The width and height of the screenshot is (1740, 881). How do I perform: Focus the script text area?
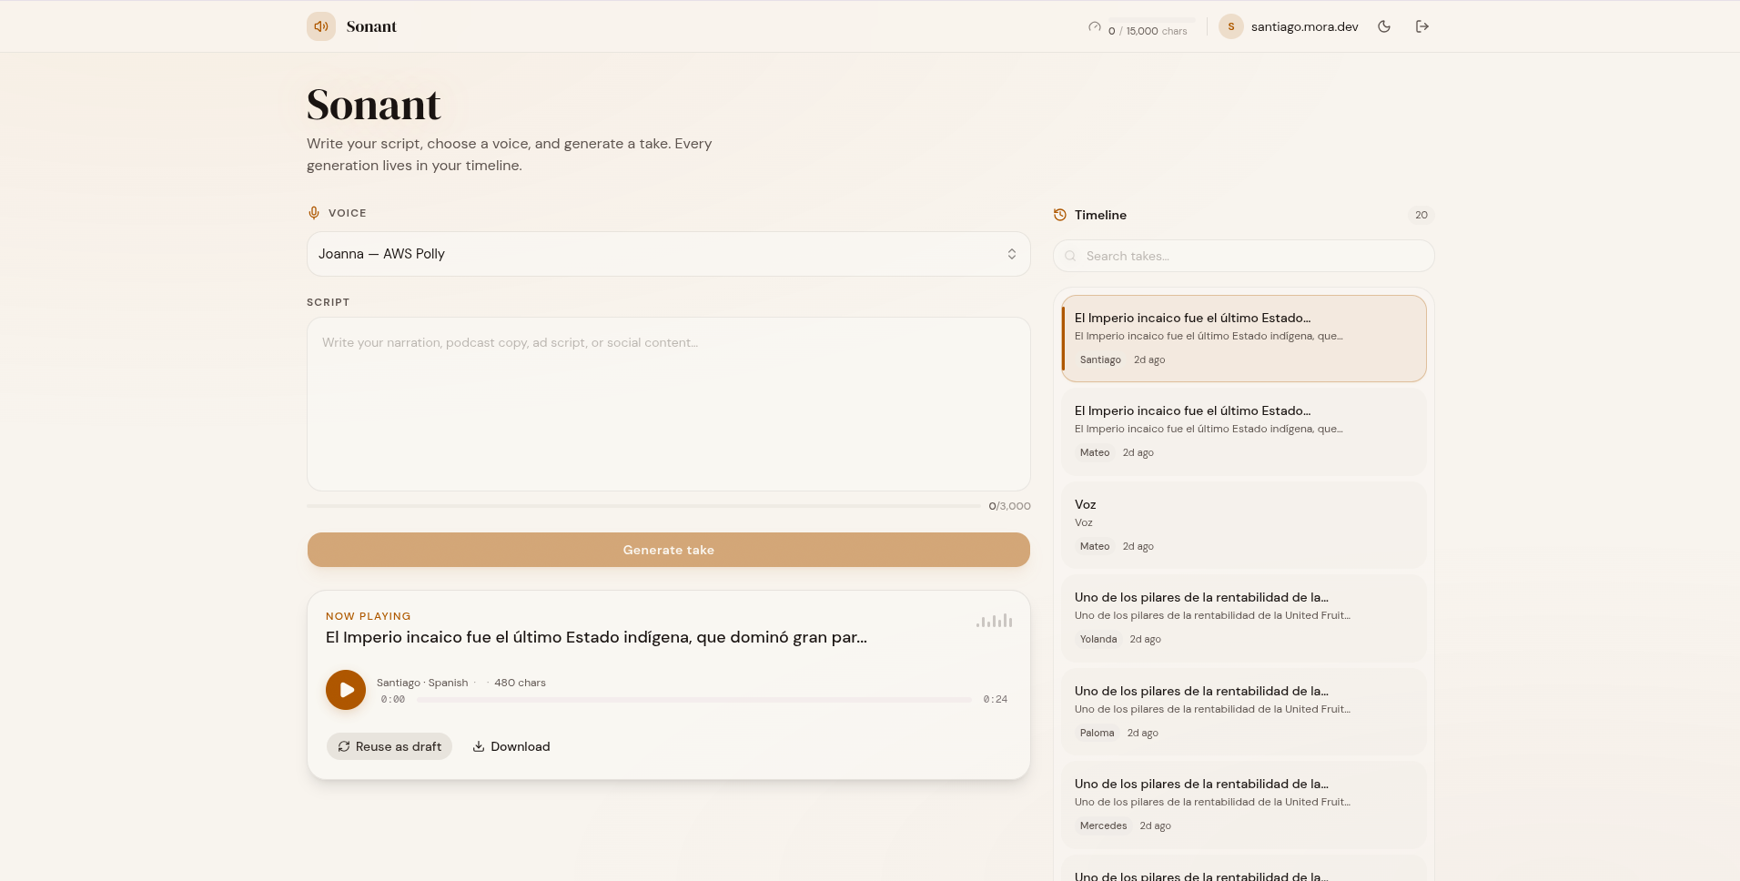pos(669,404)
